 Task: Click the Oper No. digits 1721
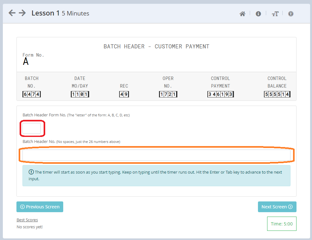click(x=168, y=94)
